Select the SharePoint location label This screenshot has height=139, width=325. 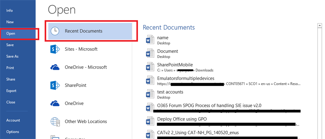76,85
